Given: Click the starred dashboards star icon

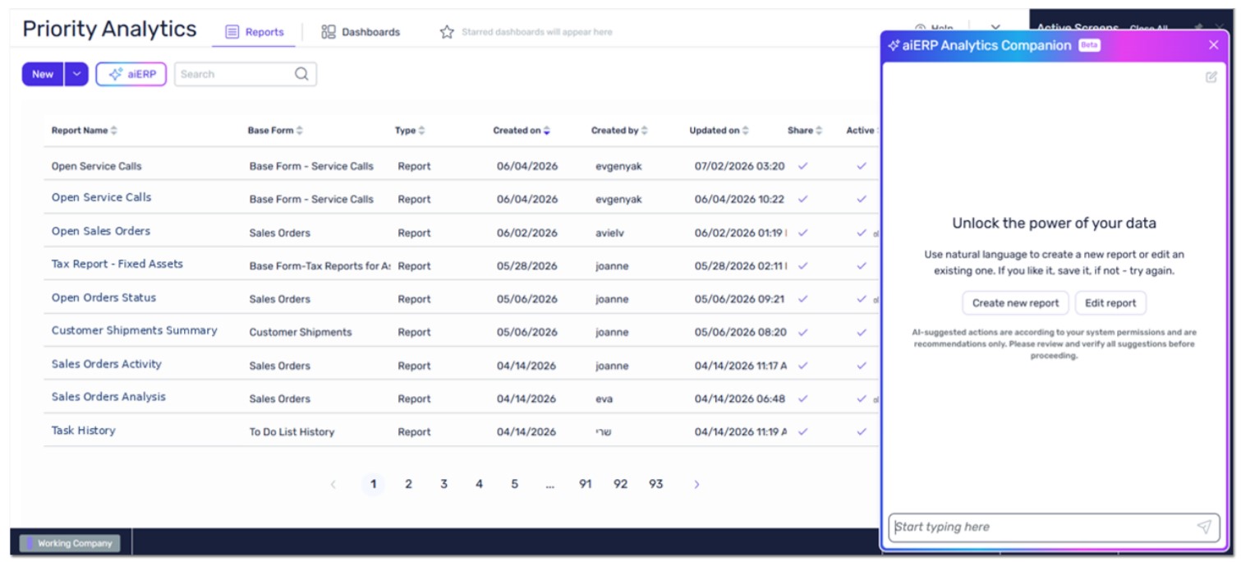Looking at the screenshot, I should (447, 32).
